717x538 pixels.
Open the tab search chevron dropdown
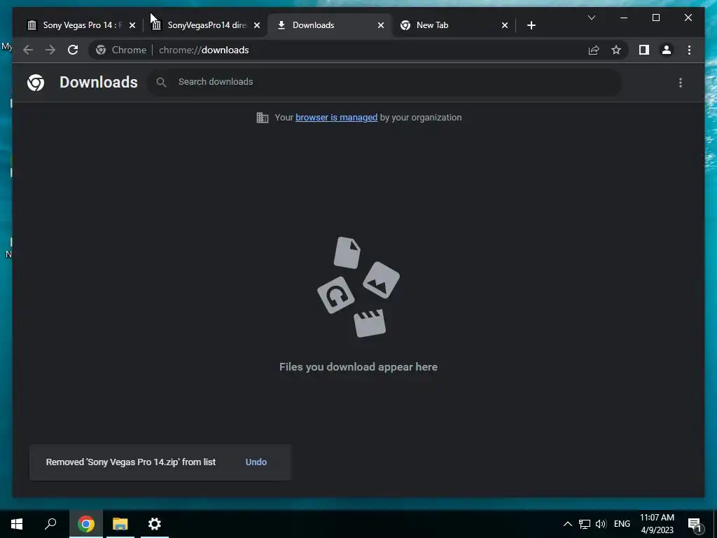coord(591,18)
